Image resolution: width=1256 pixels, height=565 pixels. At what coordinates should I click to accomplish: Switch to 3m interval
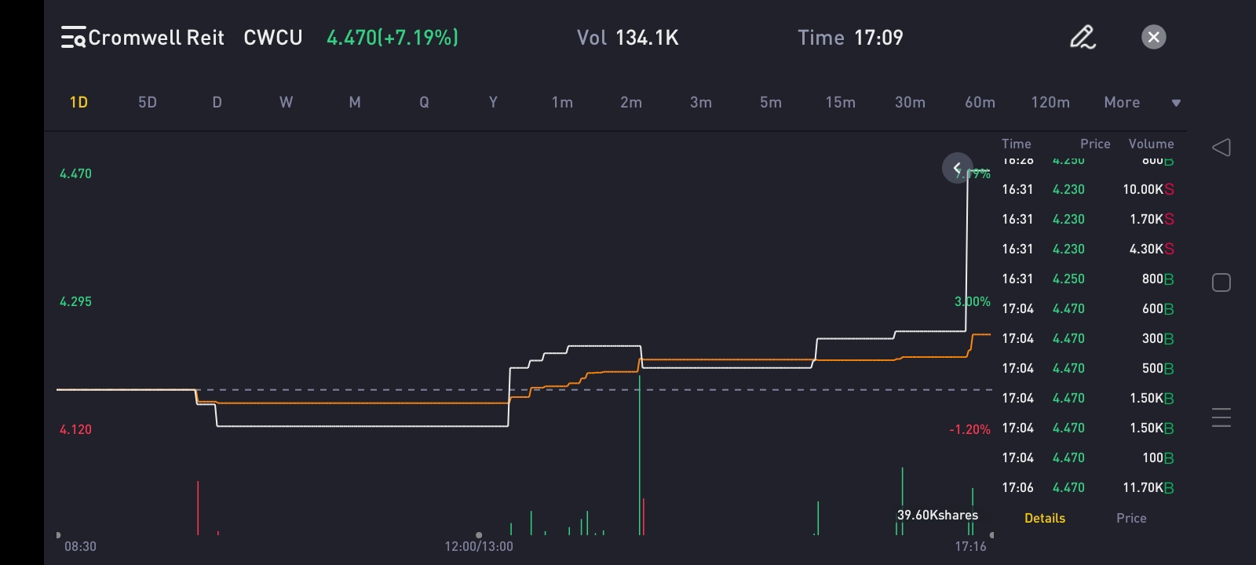point(701,102)
